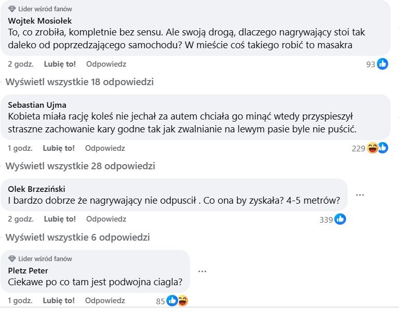Click like reaction icon on Olek Brzeziński's comment

[340, 219]
